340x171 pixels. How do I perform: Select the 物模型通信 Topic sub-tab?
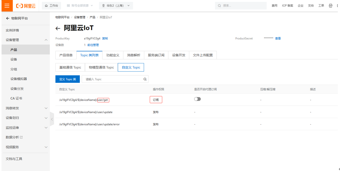pyautogui.click(x=101, y=67)
